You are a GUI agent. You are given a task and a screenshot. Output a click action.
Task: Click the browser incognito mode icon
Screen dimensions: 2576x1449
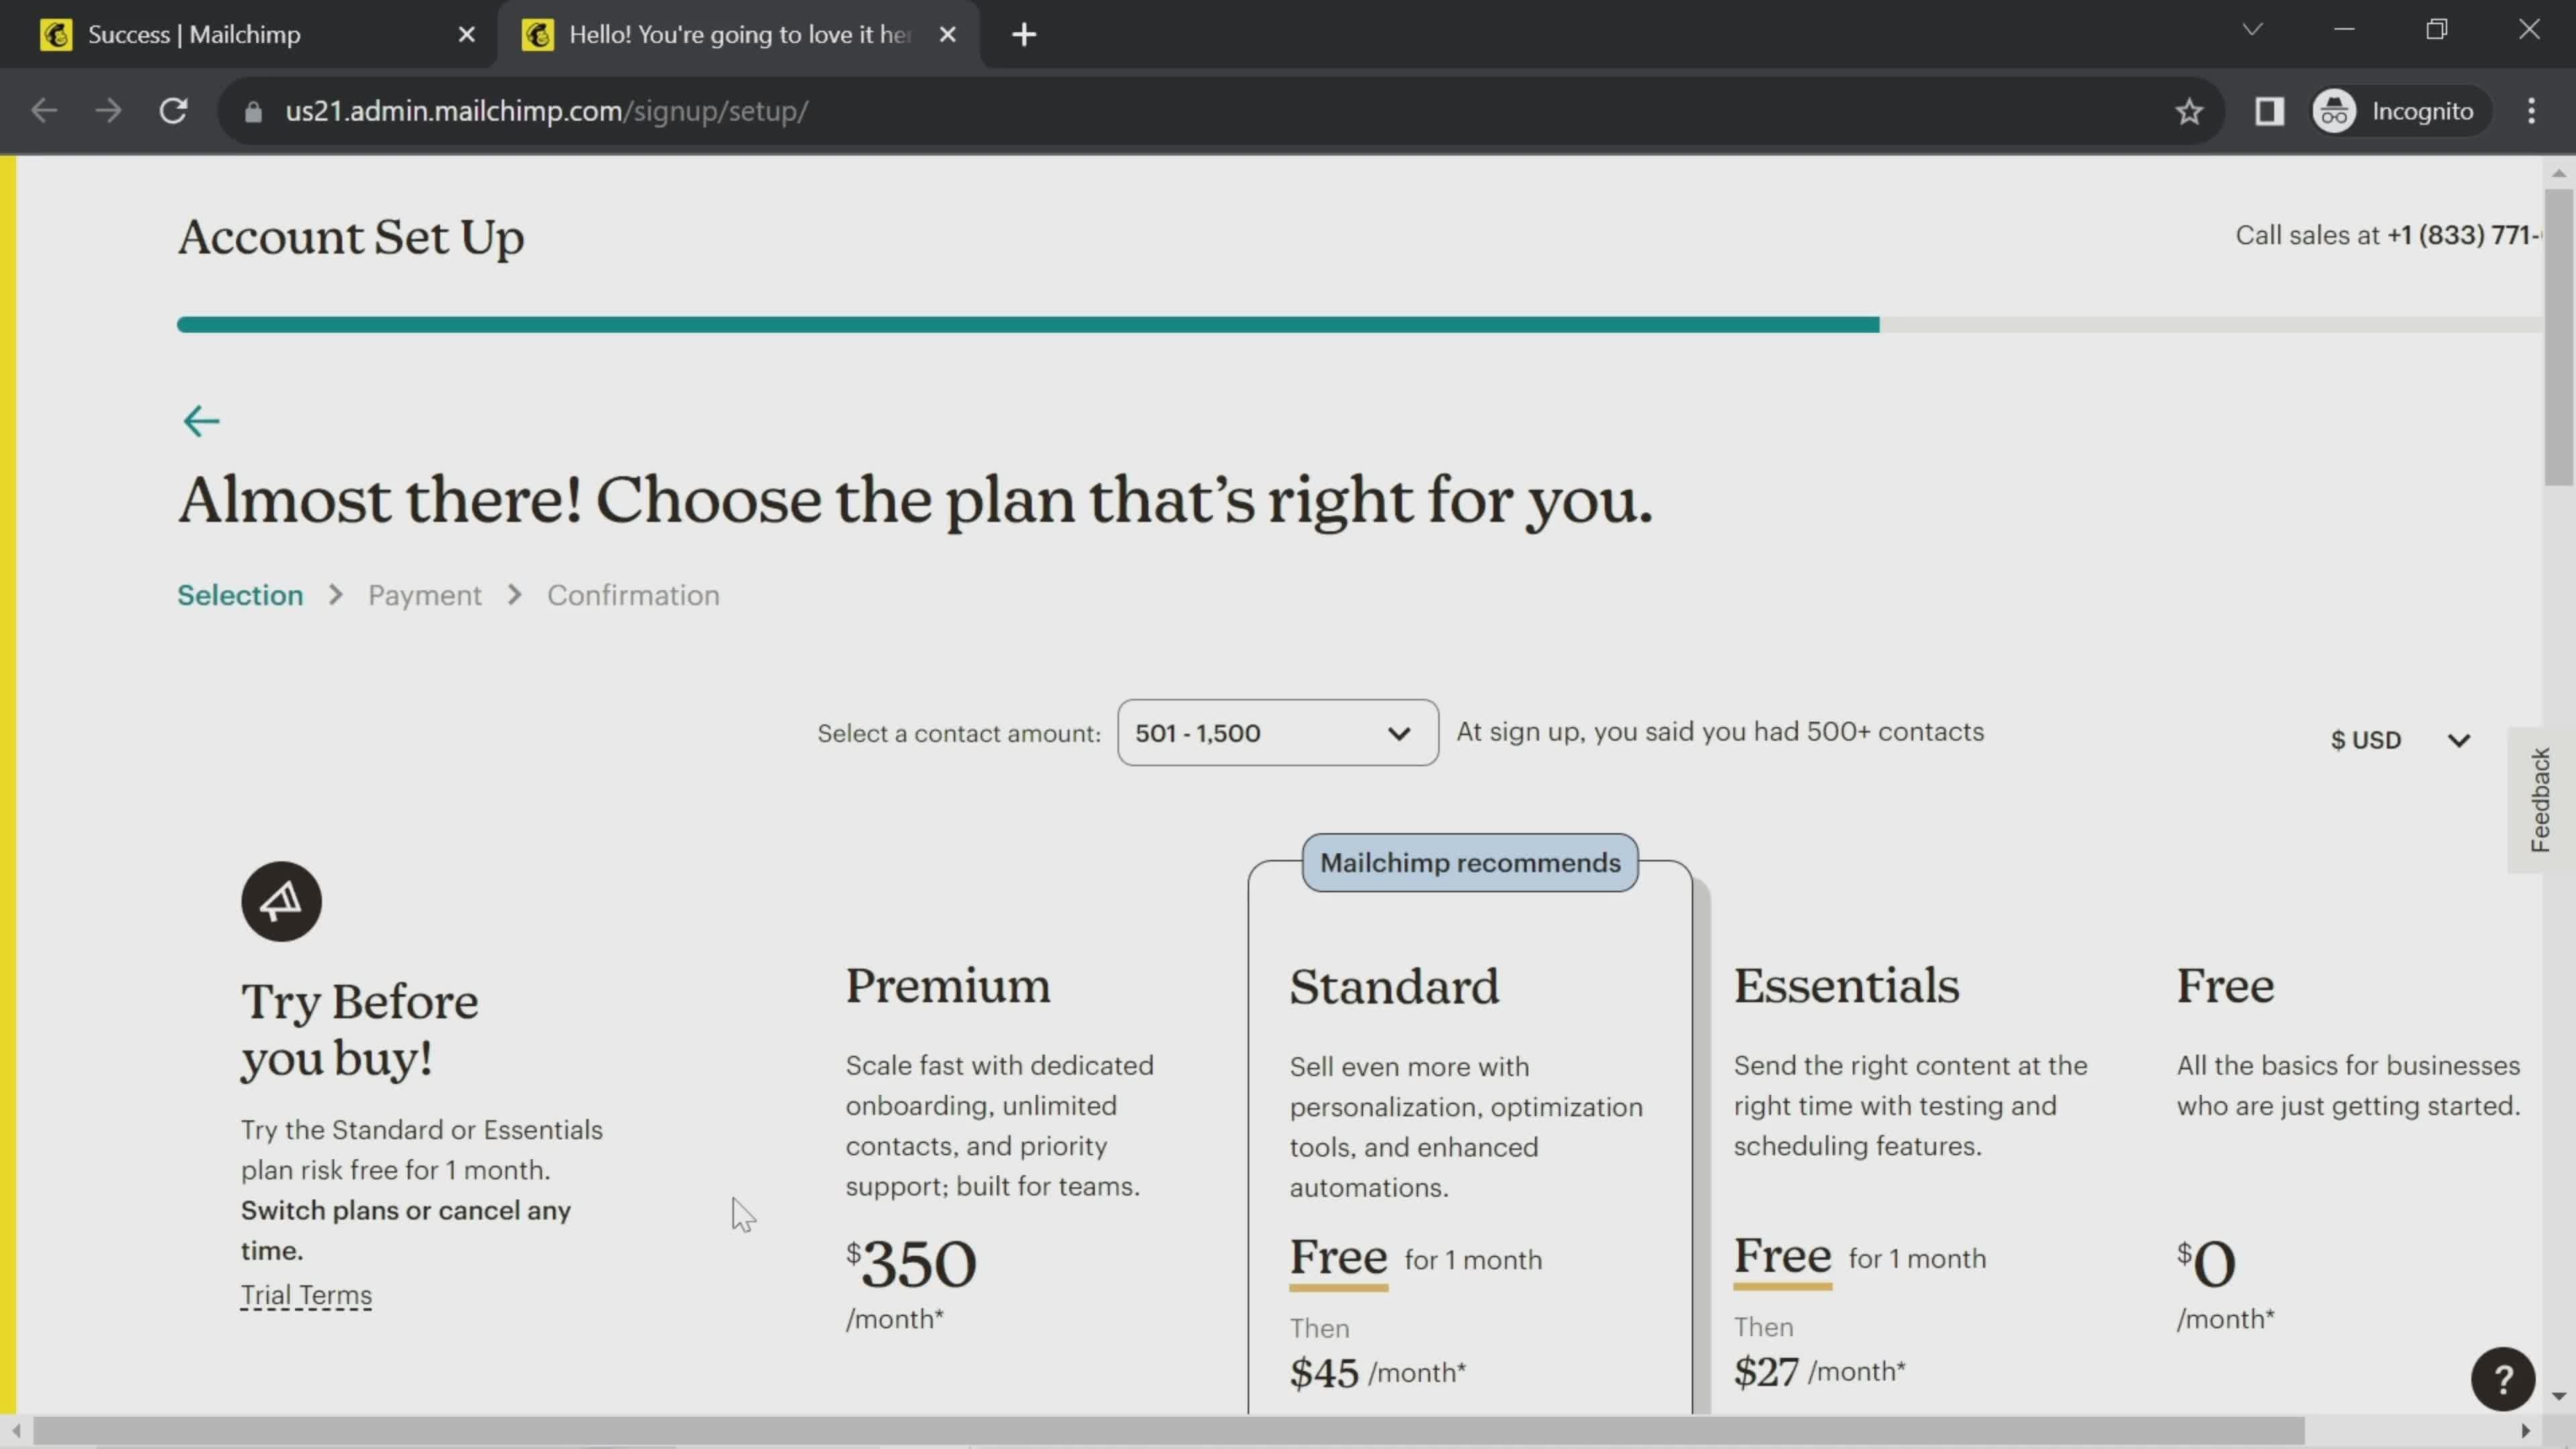pyautogui.click(x=2335, y=110)
